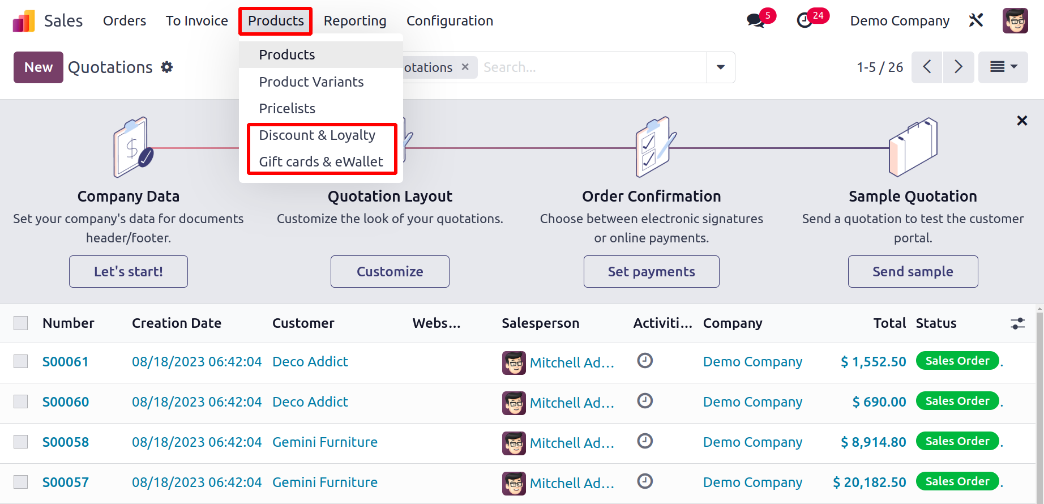Select Discount & Loyalty menu entry
The height and width of the screenshot is (504, 1044).
(x=317, y=135)
